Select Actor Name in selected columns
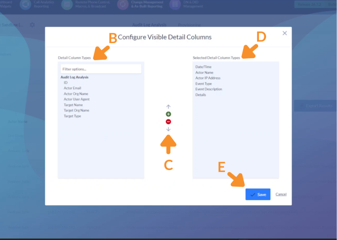Image resolution: width=337 pixels, height=240 pixels. pyautogui.click(x=204, y=72)
